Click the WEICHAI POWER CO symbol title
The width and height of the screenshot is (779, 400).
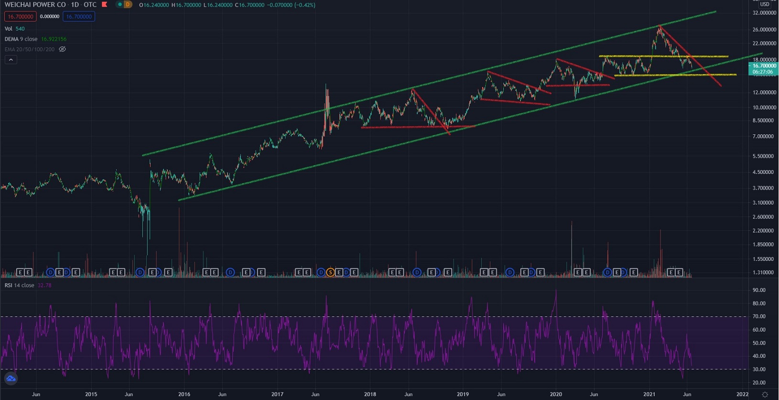coord(35,5)
